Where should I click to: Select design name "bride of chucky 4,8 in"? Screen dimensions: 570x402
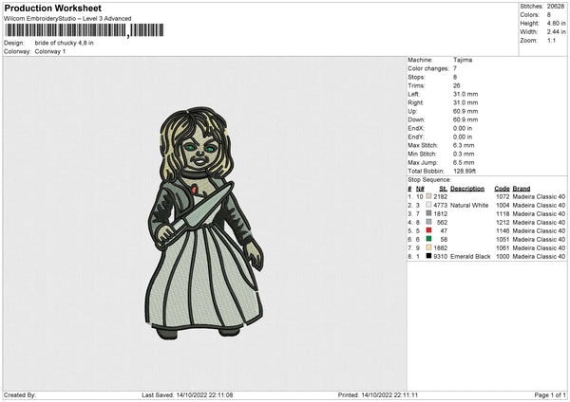(x=64, y=43)
